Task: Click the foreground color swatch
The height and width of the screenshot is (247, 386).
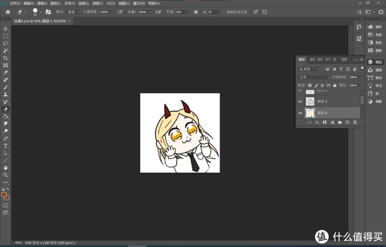Action: point(4,195)
